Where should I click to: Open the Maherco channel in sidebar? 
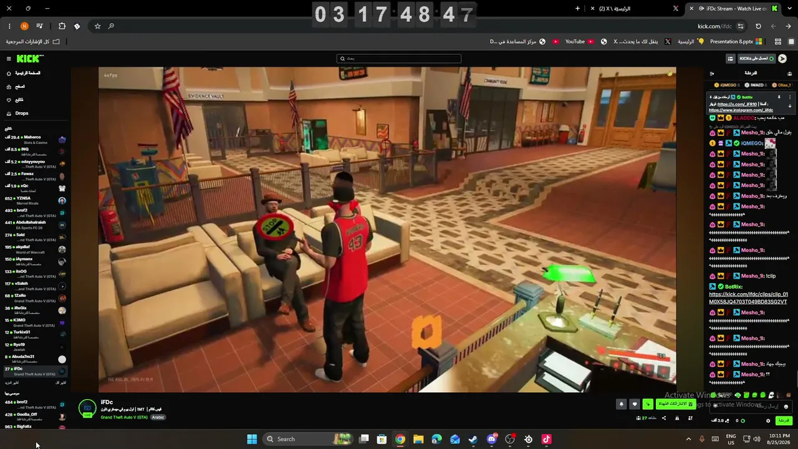34,140
